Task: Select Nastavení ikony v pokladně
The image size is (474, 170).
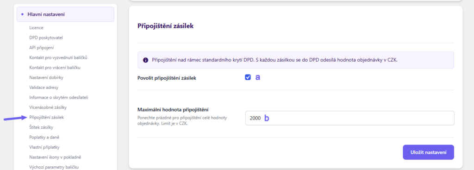Action: point(56,157)
